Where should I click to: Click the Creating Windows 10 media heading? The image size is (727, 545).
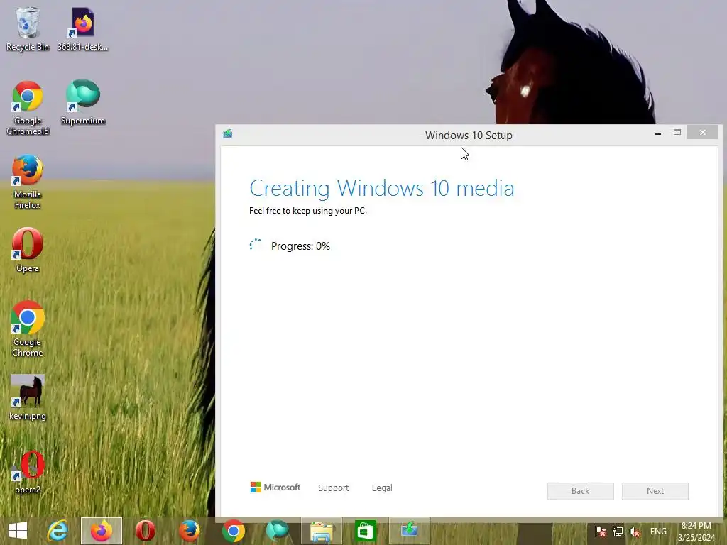[381, 188]
